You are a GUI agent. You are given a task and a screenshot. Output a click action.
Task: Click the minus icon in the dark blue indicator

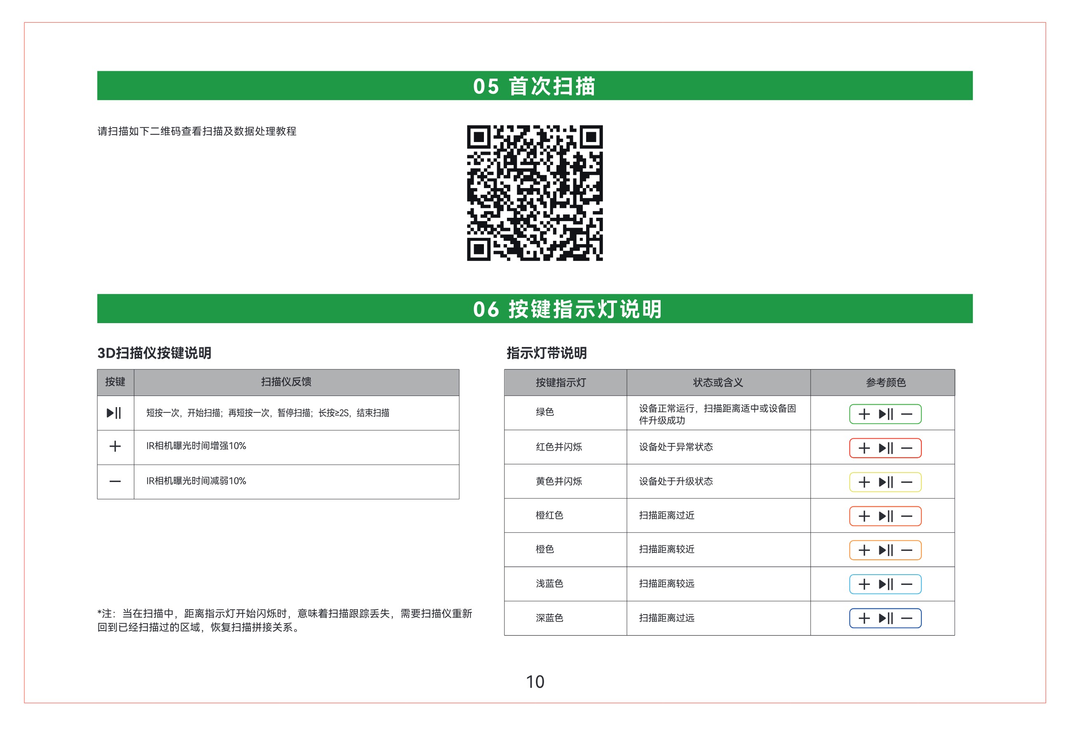906,619
